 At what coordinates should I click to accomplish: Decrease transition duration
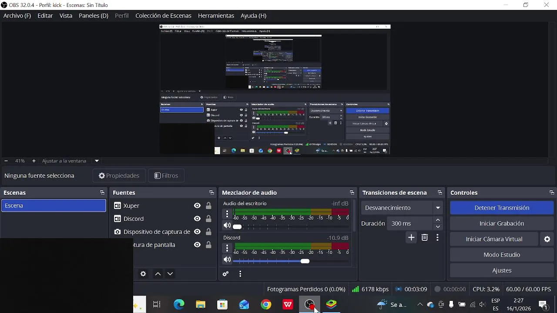coord(438,227)
